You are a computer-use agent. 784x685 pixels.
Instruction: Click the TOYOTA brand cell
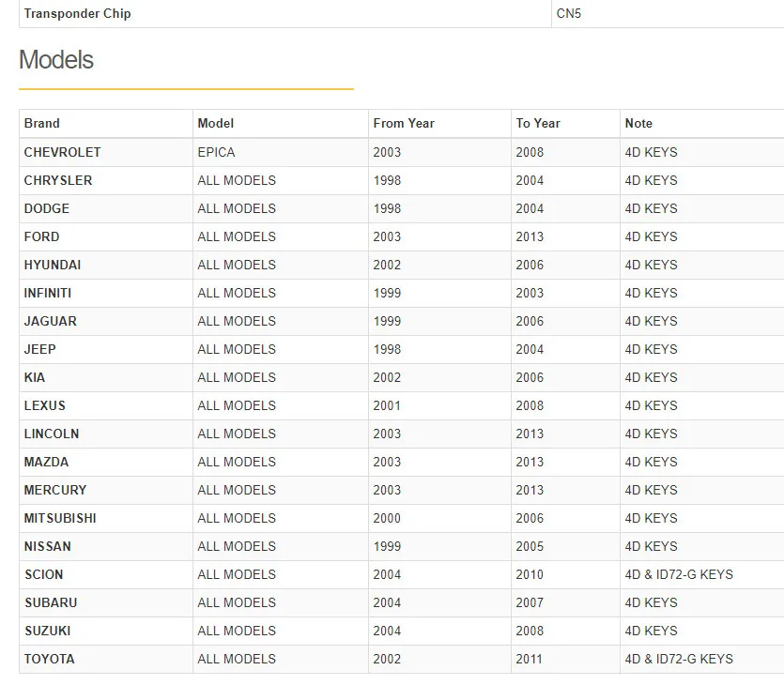tap(50, 659)
